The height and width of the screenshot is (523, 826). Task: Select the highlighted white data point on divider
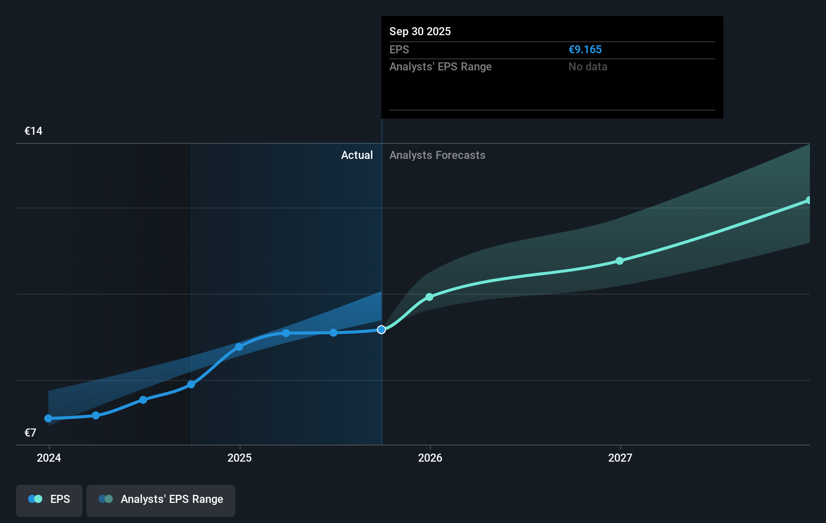(x=381, y=329)
